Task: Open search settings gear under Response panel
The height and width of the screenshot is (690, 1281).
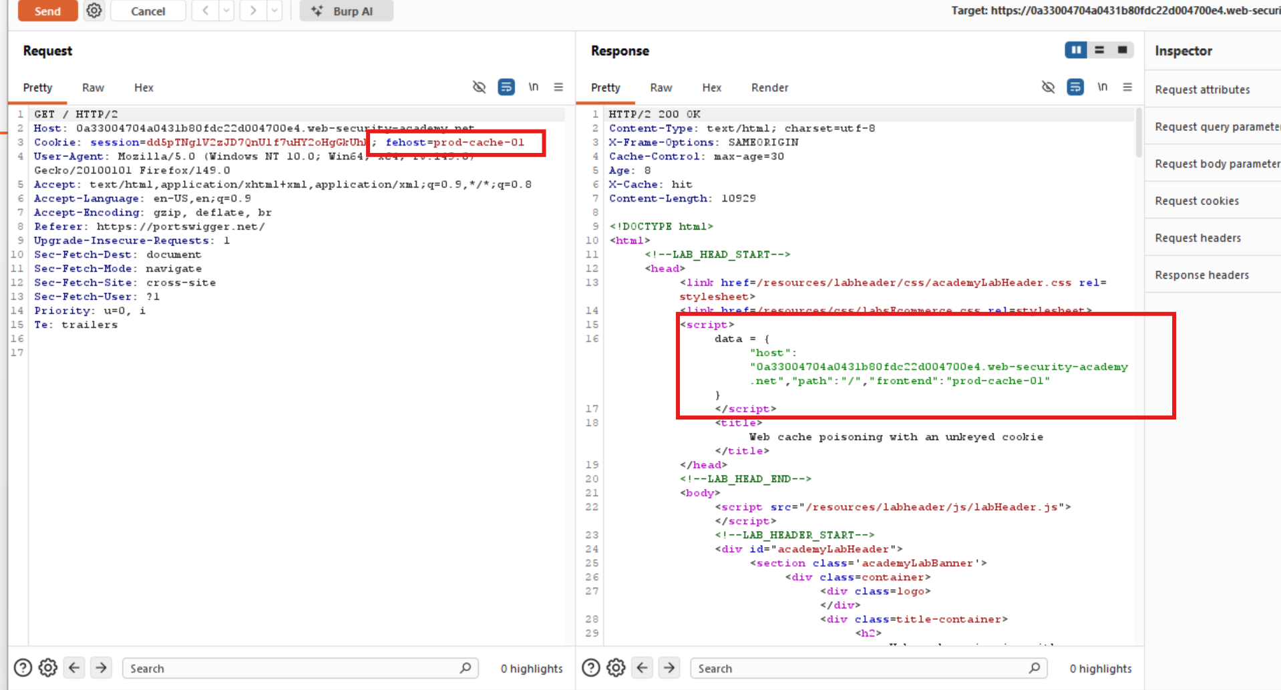Action: [616, 667]
